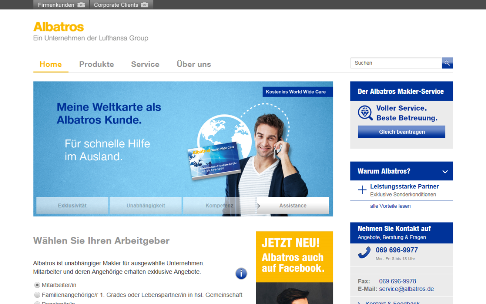Click the fax number 069 696-9978
The width and height of the screenshot is (486, 304).
click(x=398, y=281)
